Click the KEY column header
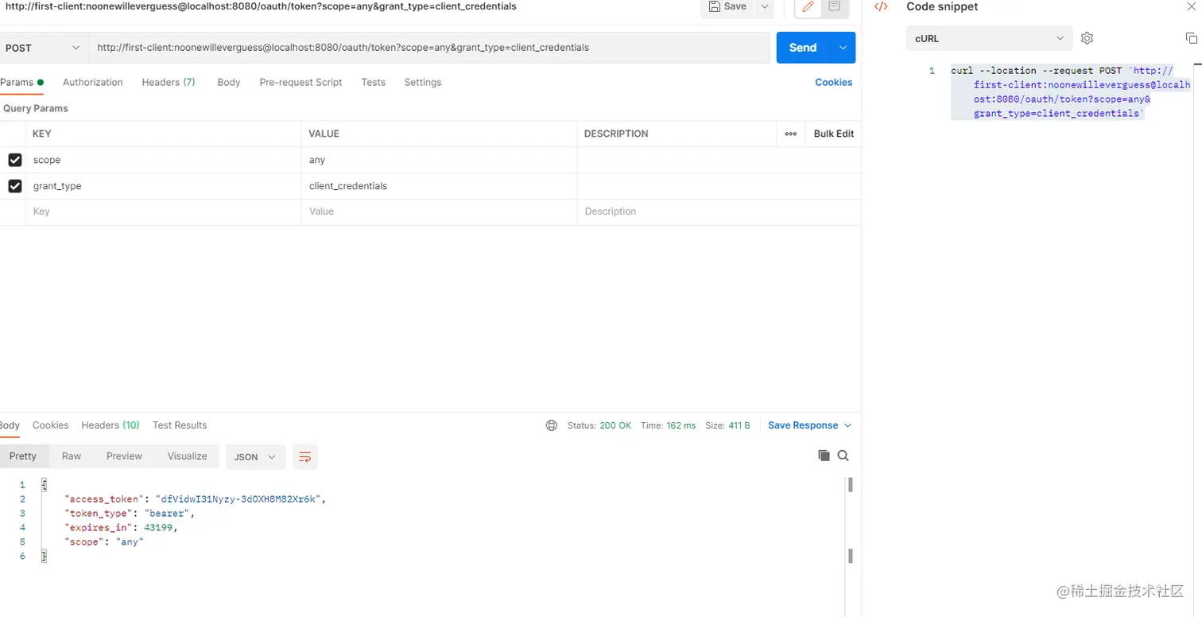The height and width of the screenshot is (617, 1202). coord(41,134)
